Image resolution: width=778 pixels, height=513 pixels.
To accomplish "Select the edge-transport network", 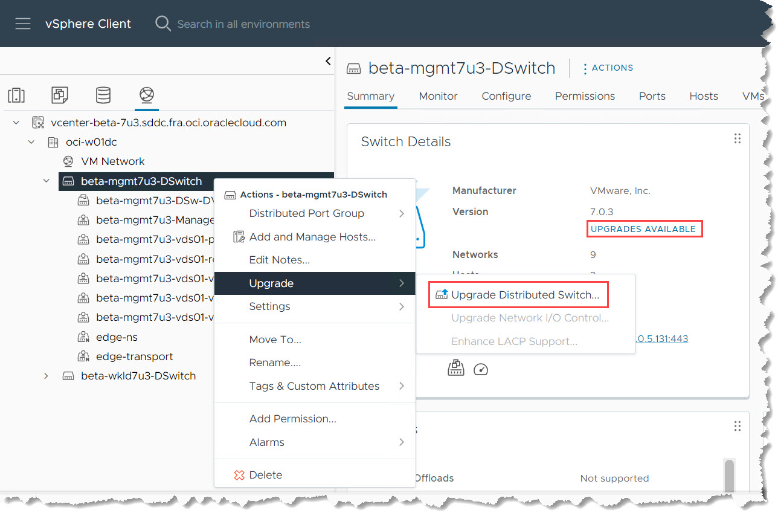I will click(134, 357).
